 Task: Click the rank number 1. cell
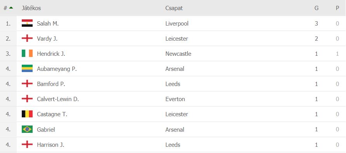8,23
